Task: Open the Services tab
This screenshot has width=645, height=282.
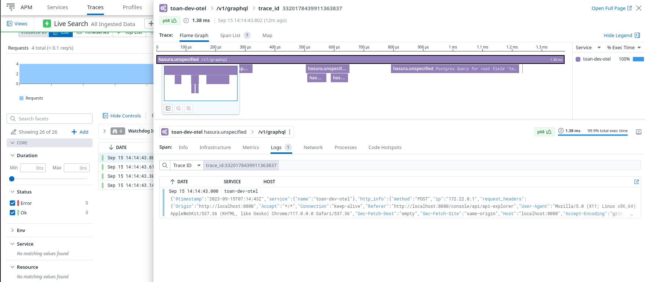Action: (57, 7)
